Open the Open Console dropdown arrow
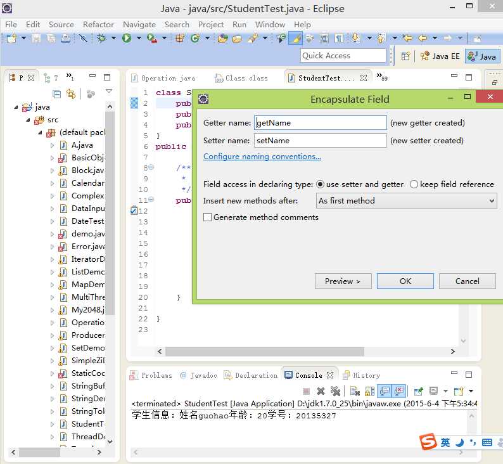Image resolution: width=503 pixels, height=464 pixels. point(471,391)
